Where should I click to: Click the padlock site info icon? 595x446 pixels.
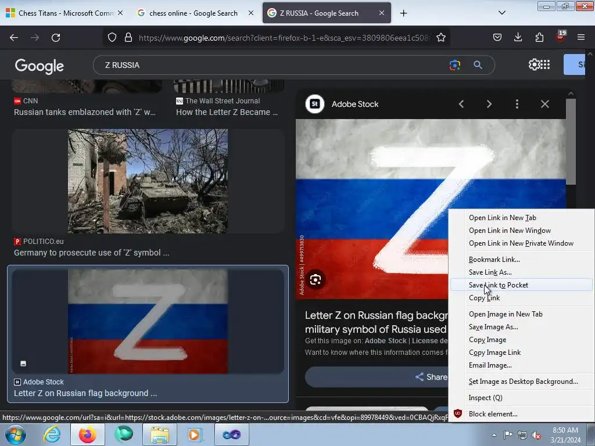click(x=128, y=37)
